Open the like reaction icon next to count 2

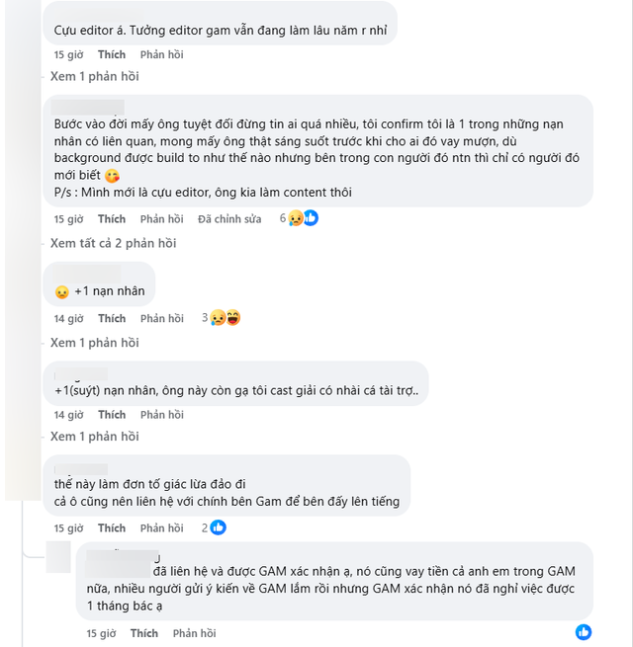[218, 527]
